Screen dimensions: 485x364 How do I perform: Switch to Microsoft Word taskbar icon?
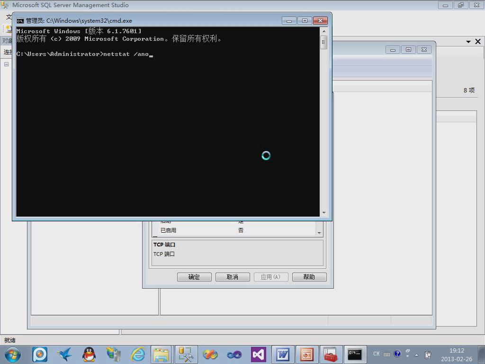point(283,355)
